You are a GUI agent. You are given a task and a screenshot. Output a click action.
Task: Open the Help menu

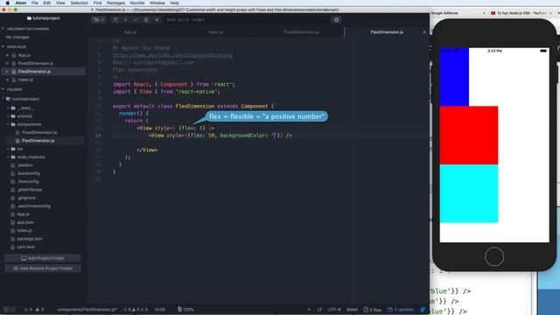[x=175, y=3]
